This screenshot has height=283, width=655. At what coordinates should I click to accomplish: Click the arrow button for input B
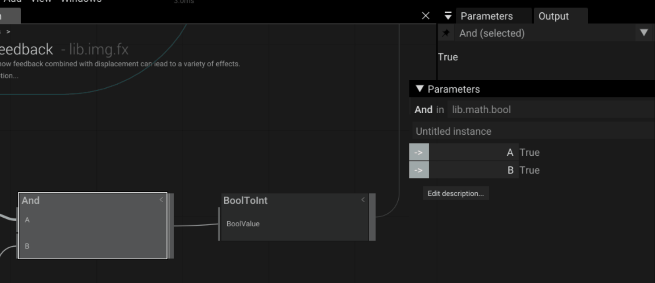pos(419,170)
